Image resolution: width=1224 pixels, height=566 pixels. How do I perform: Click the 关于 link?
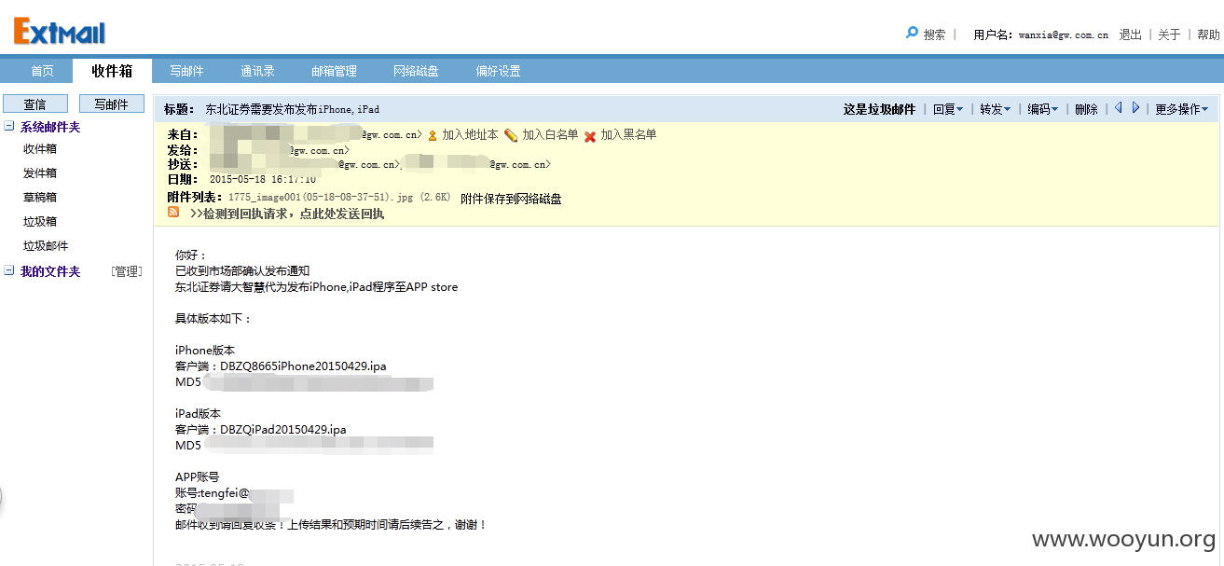point(1169,35)
